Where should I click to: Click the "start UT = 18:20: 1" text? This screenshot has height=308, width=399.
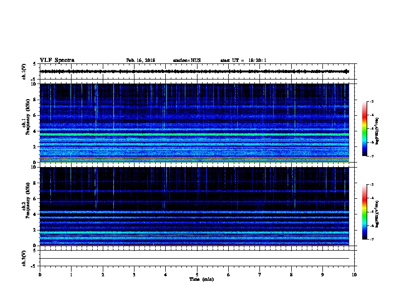click(x=243, y=60)
